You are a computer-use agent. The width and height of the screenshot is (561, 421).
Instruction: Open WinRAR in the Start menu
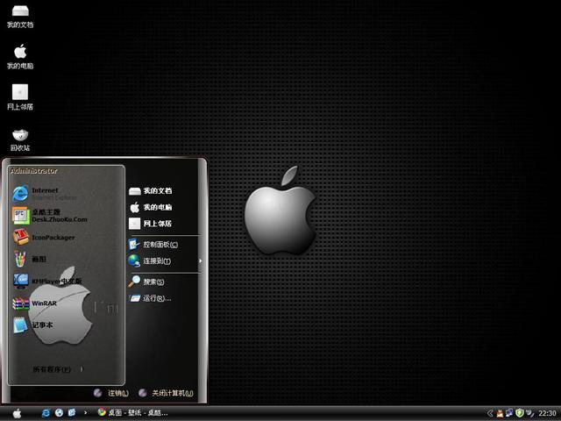(42, 303)
